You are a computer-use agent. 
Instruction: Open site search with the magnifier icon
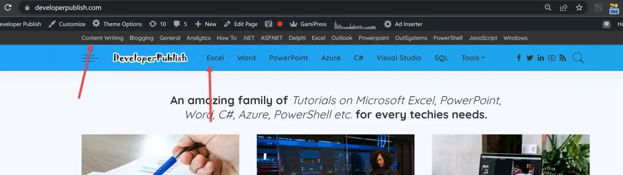pyautogui.click(x=578, y=58)
